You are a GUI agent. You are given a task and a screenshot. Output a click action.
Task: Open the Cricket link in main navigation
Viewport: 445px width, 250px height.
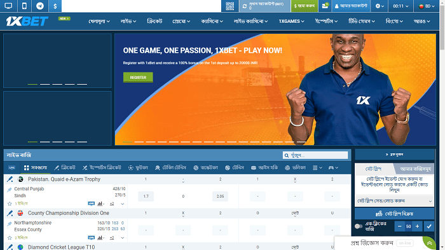coord(154,21)
